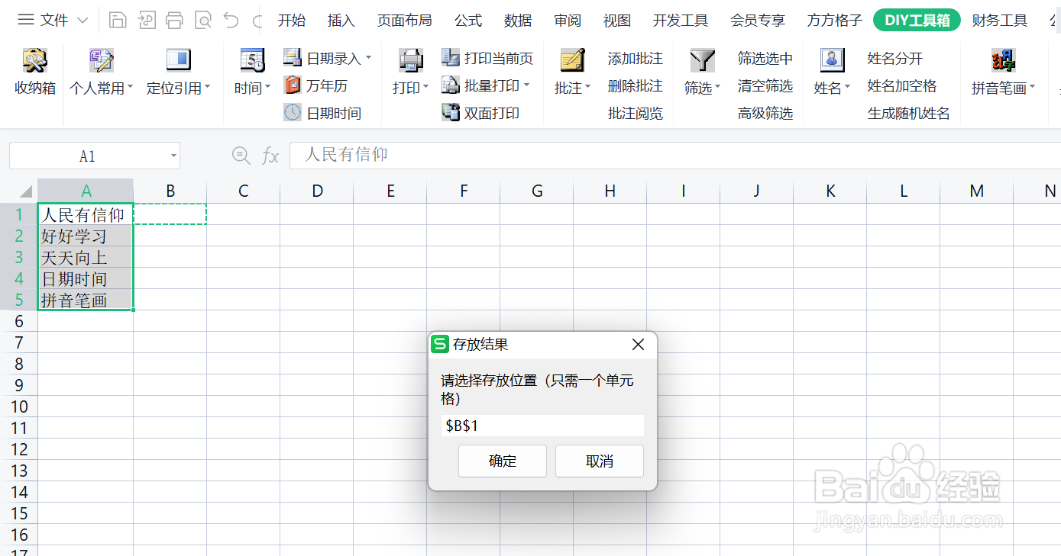Expand the 拼音笔画 dropdown arrow

tap(1032, 88)
